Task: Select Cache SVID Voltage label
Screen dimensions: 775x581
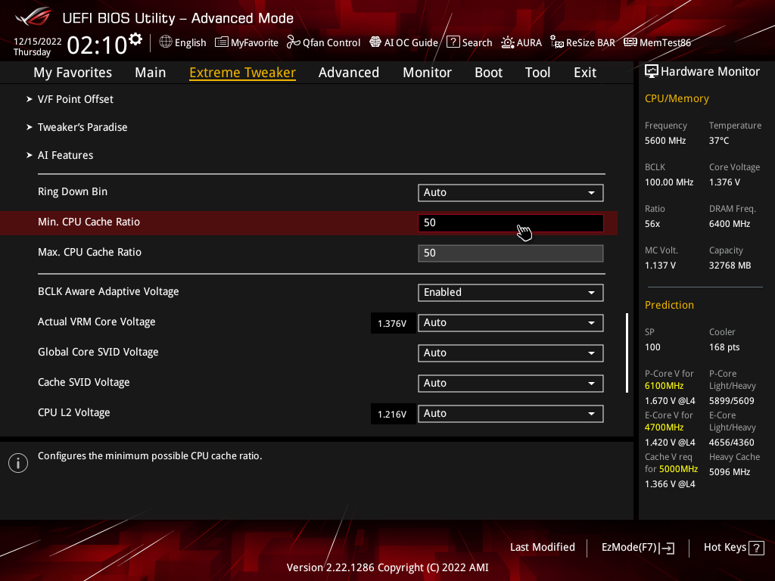Action: click(83, 382)
